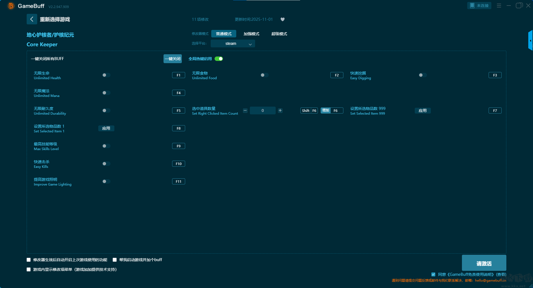Open the steam platform dropdown

click(233, 43)
